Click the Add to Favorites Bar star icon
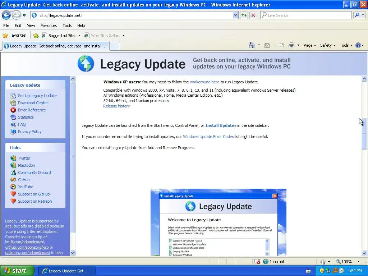Viewport: 368px width, 276px height. tap(36, 36)
